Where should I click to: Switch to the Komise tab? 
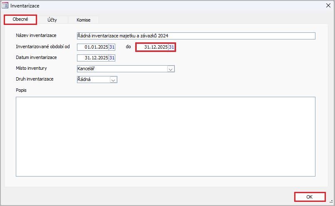click(x=83, y=20)
